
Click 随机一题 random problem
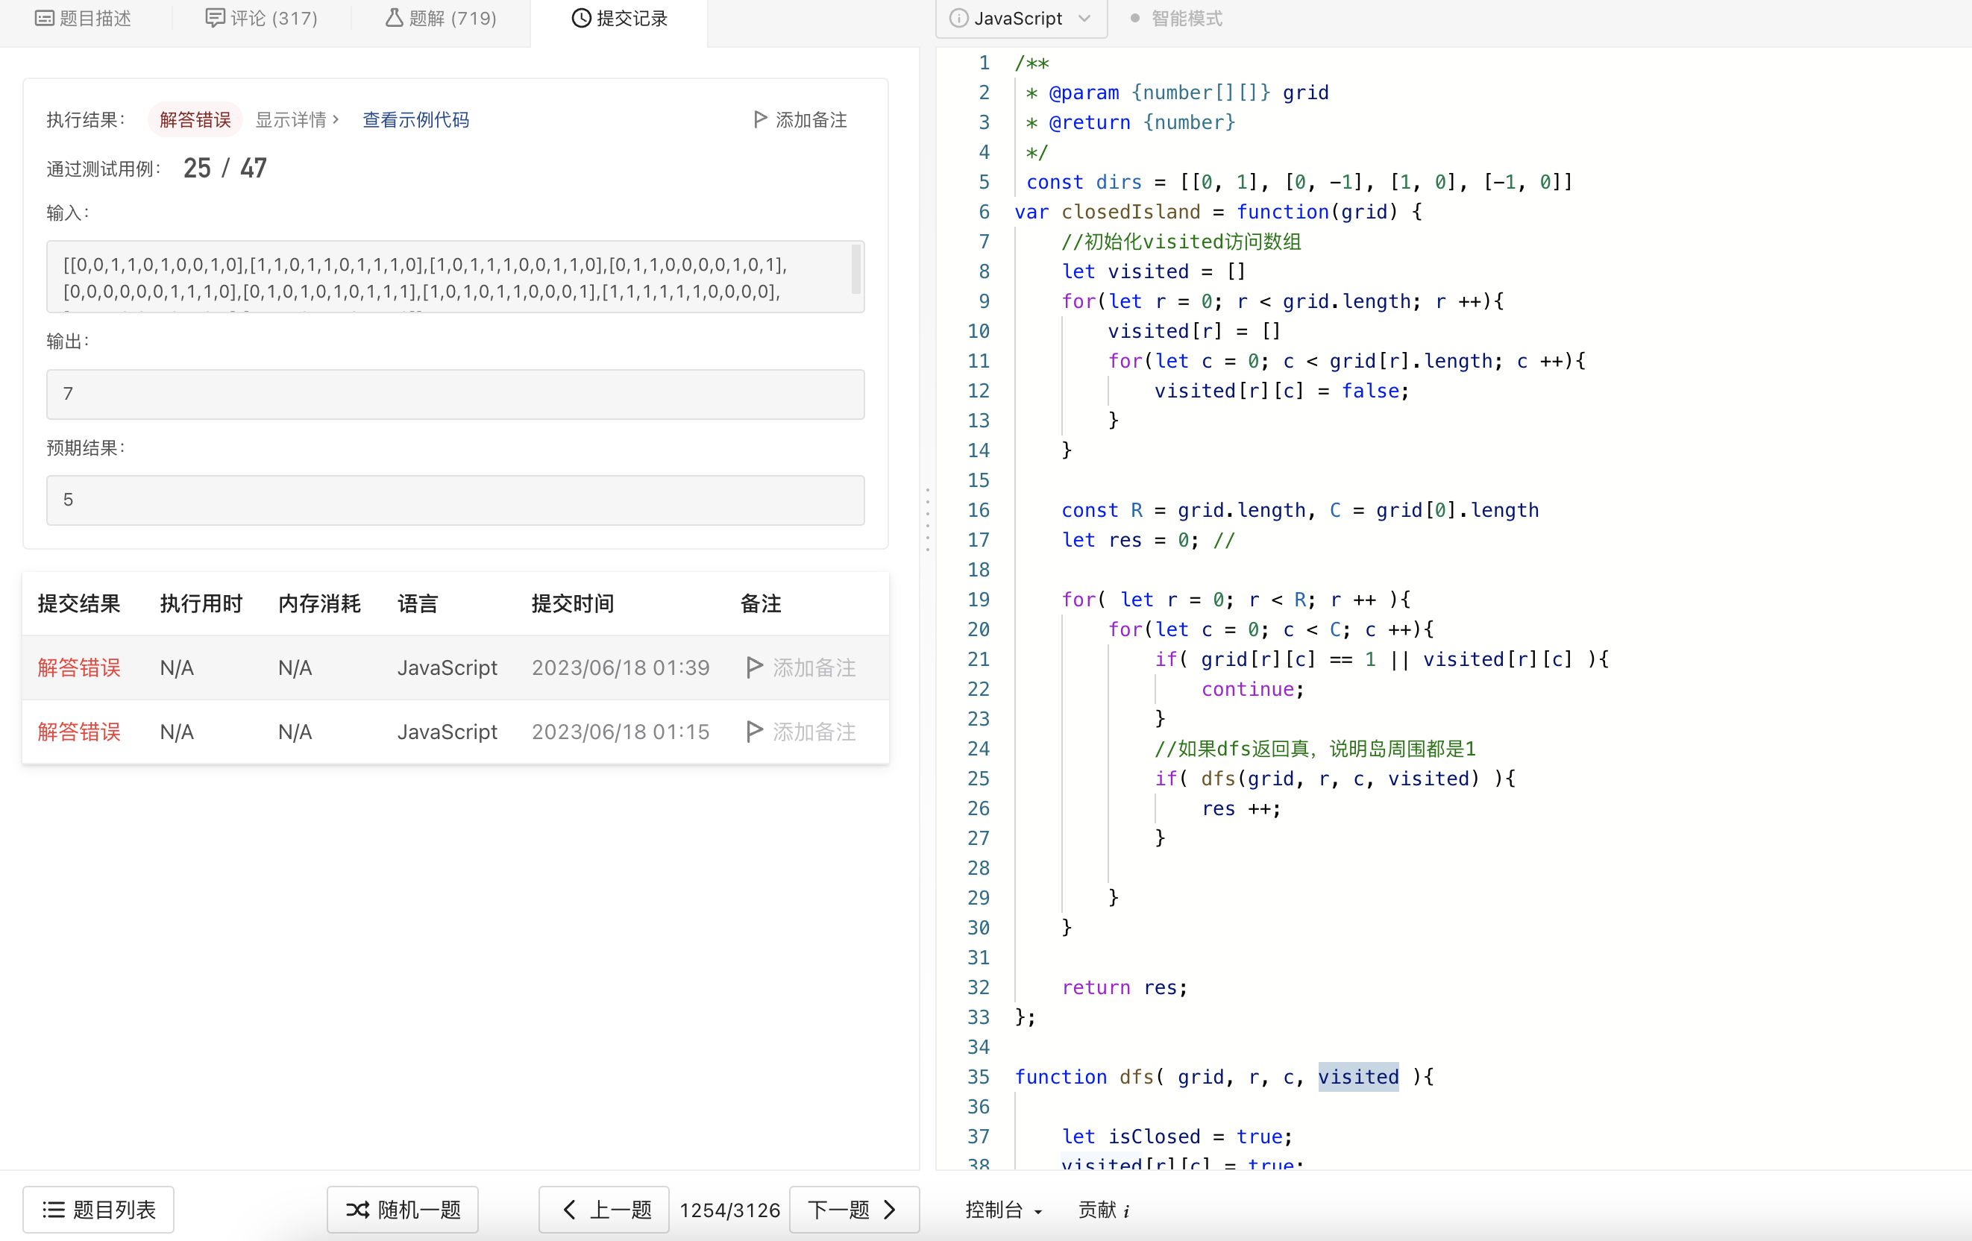(402, 1210)
